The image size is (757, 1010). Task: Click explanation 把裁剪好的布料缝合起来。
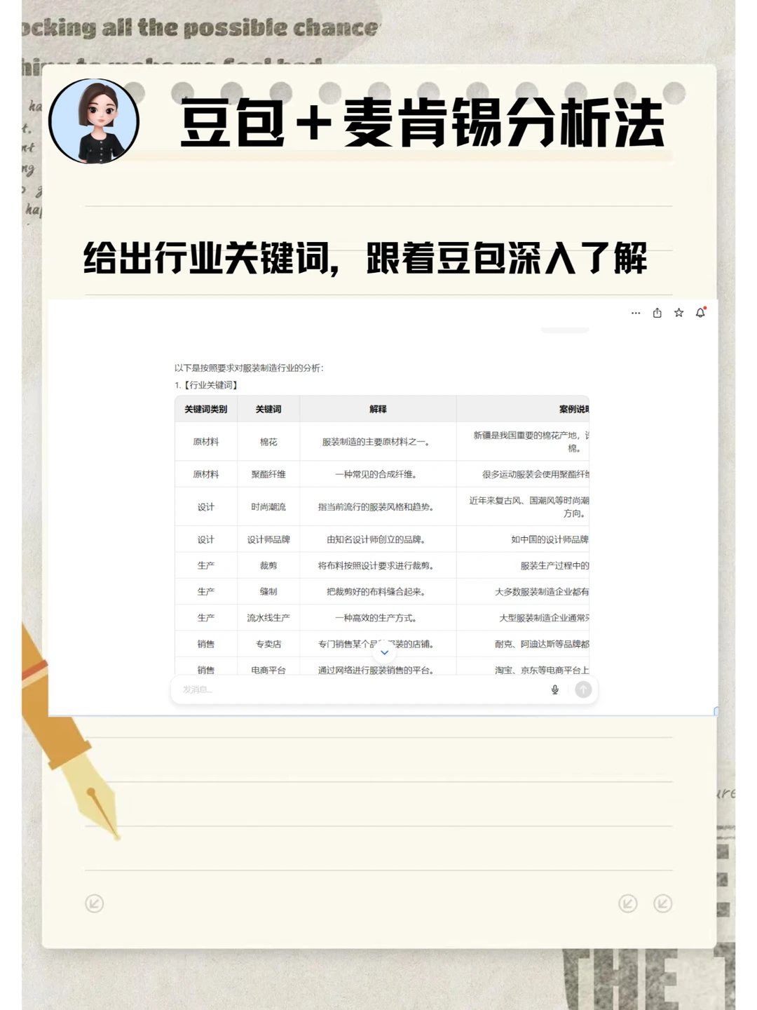click(x=376, y=592)
